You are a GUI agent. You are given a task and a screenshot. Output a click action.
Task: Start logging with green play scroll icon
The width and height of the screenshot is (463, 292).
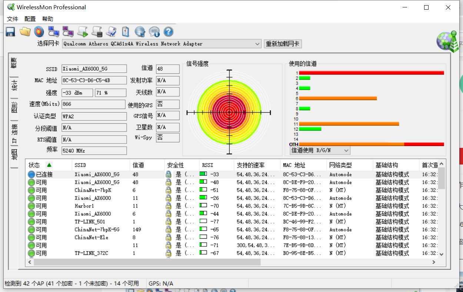(x=83, y=32)
